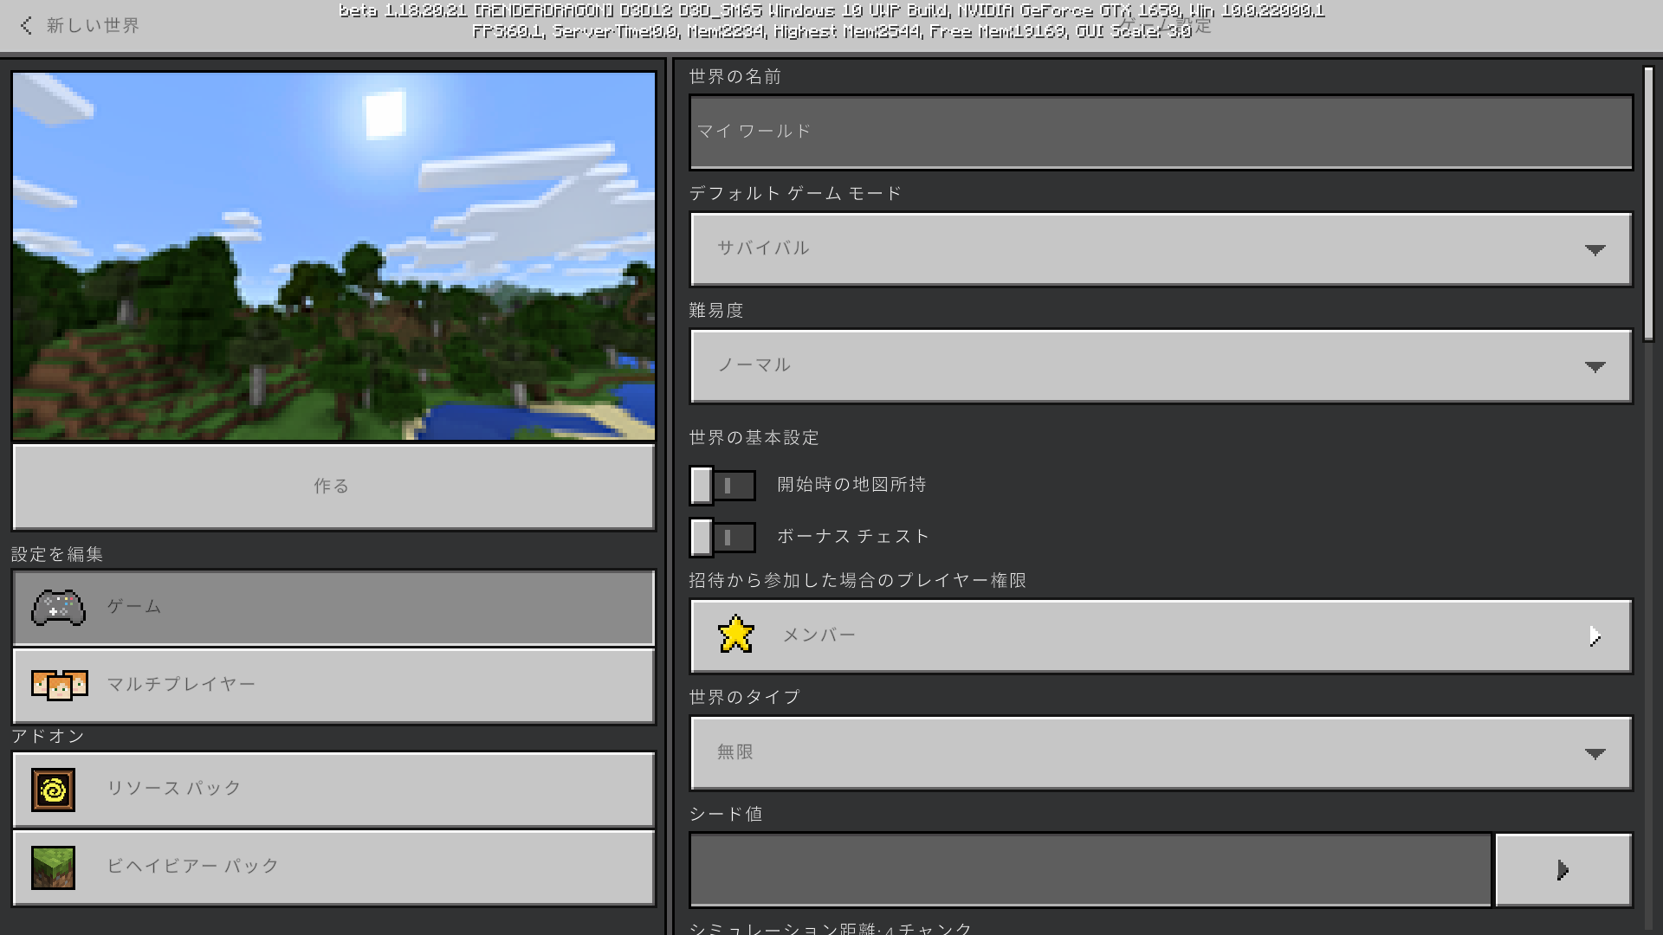Click the behavior pack grass block icon
The width and height of the screenshot is (1663, 935).
54,867
